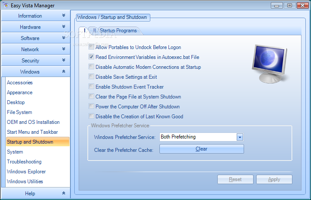Check Disable Save Settings at Exit
This screenshot has width=311, height=200.
pyautogui.click(x=91, y=77)
